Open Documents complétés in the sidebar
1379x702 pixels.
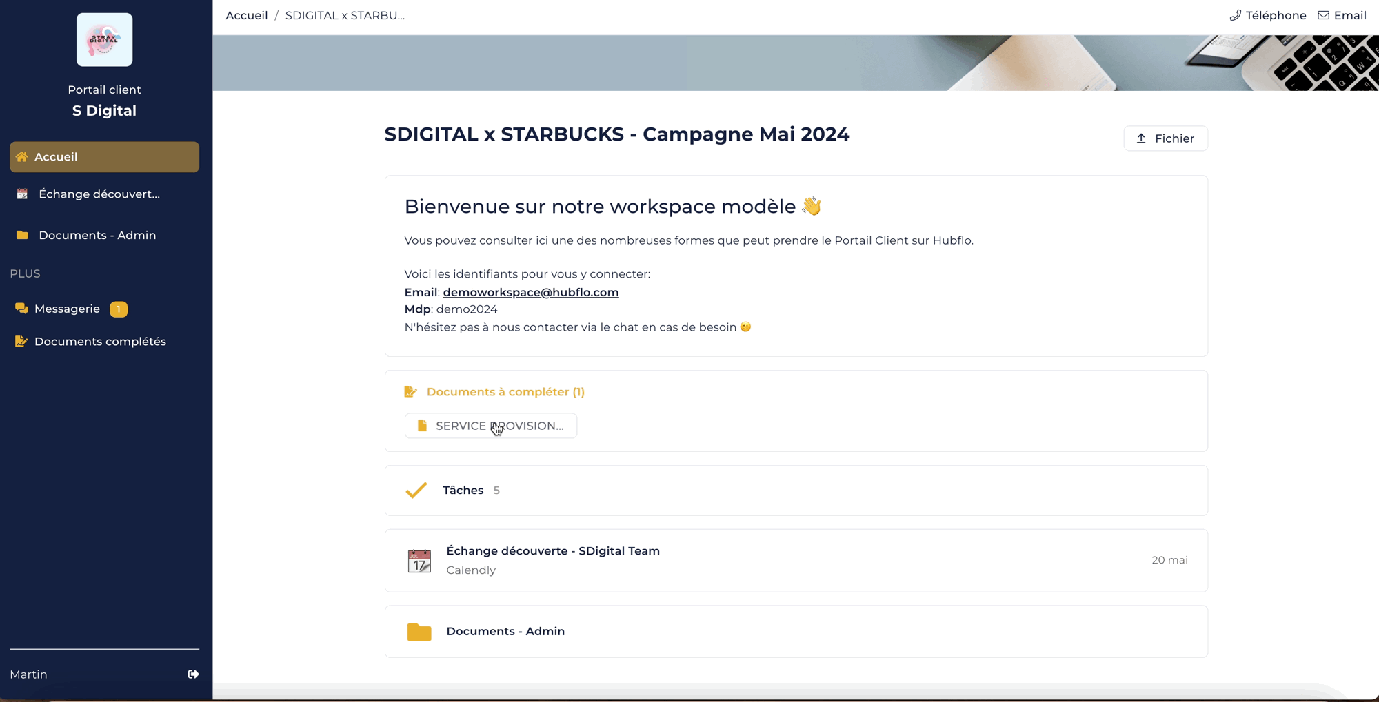tap(100, 342)
